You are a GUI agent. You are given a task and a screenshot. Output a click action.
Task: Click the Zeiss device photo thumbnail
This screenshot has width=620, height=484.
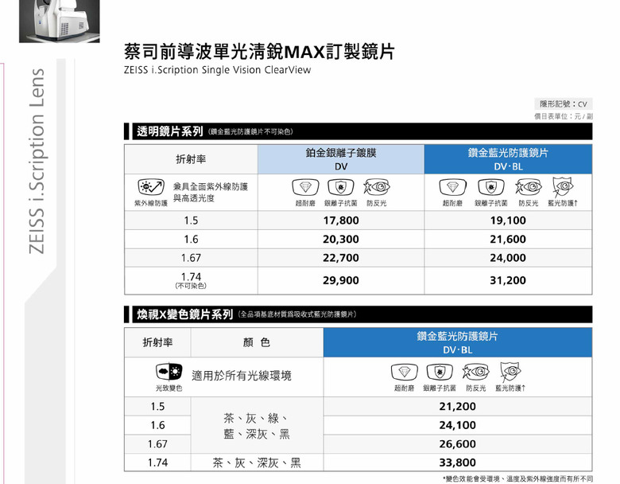(x=60, y=21)
